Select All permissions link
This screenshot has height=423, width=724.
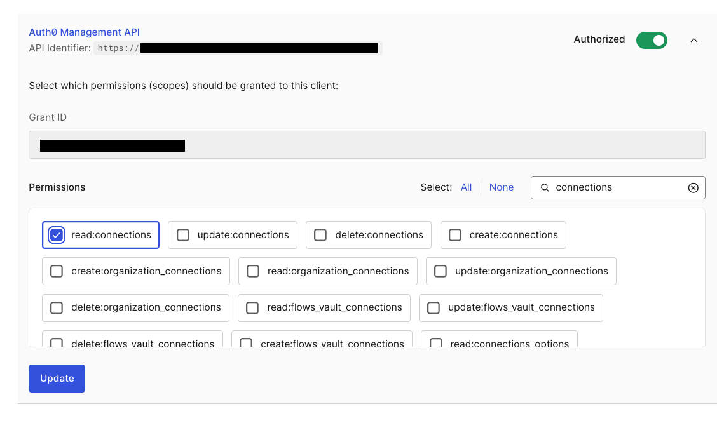tap(466, 187)
